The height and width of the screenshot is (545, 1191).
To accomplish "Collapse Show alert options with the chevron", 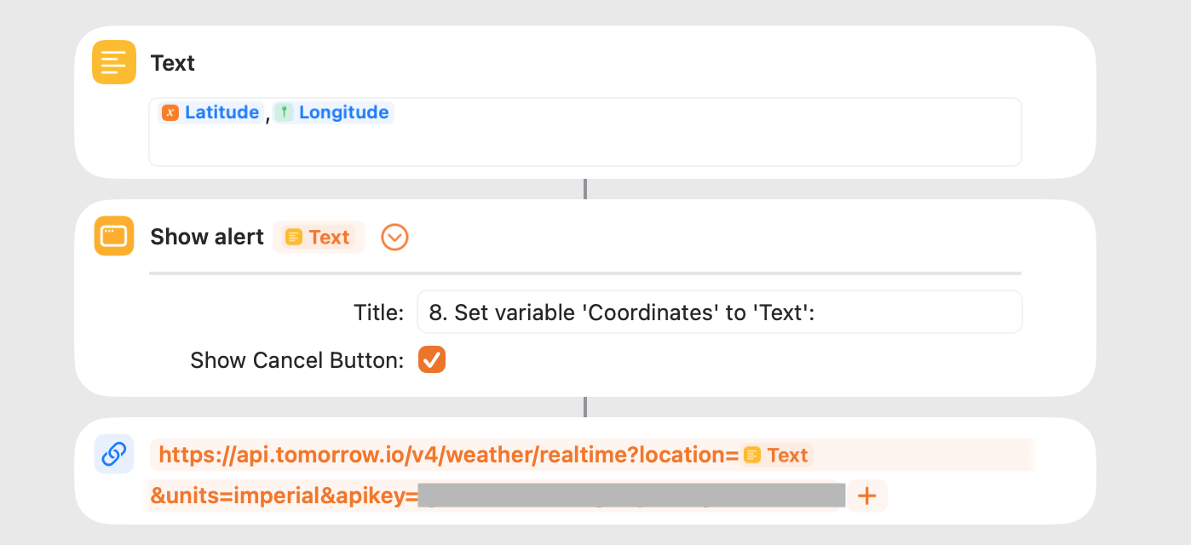I will [x=394, y=237].
